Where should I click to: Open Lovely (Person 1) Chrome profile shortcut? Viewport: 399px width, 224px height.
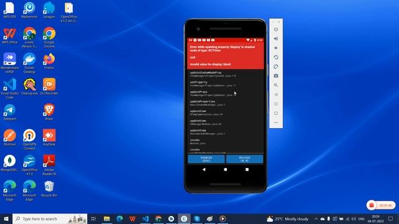point(29,37)
